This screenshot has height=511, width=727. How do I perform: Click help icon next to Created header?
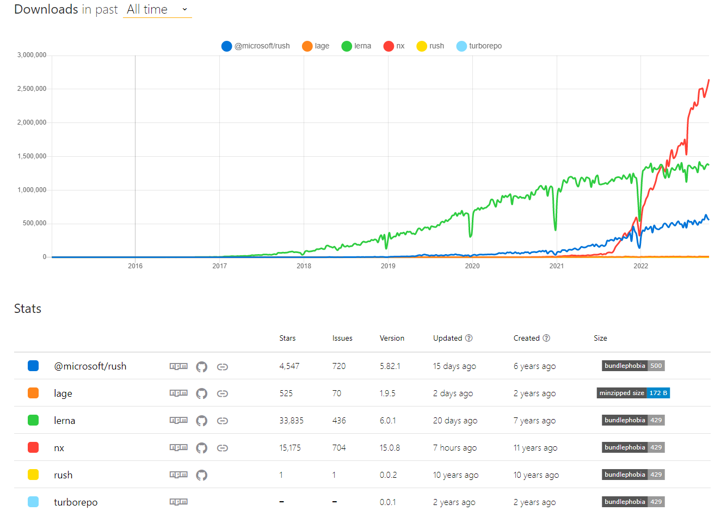click(546, 338)
